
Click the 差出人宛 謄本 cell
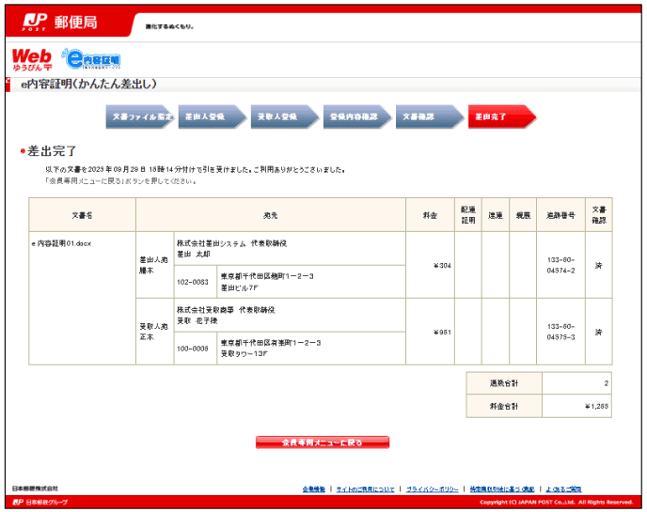click(154, 265)
